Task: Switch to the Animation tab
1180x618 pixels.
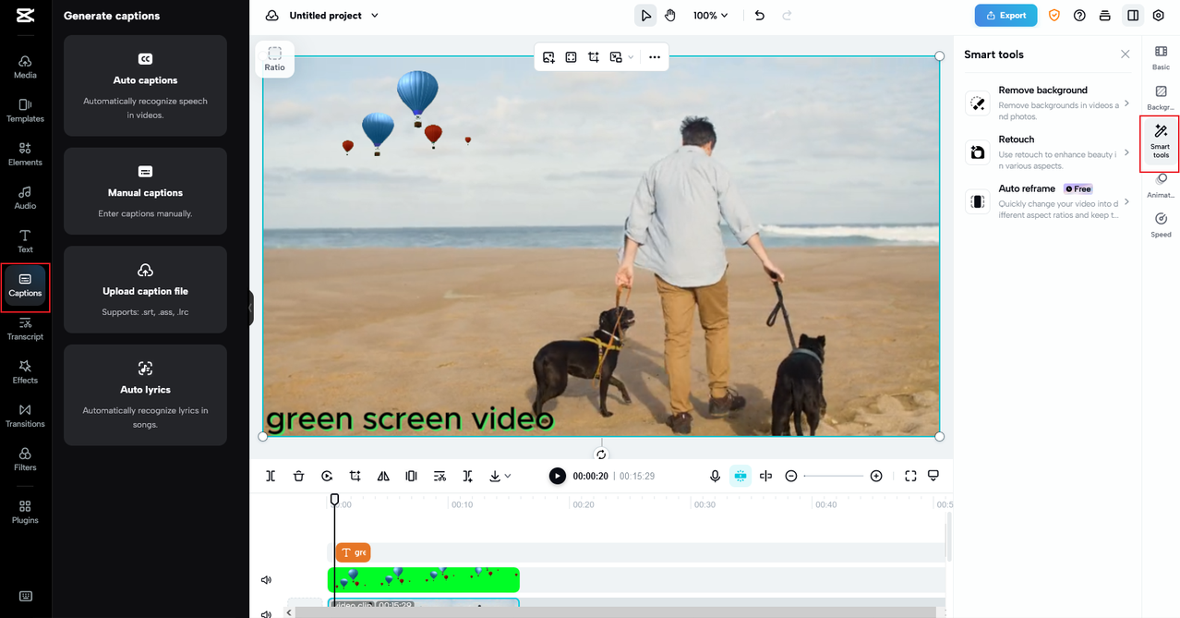Action: coord(1161,186)
